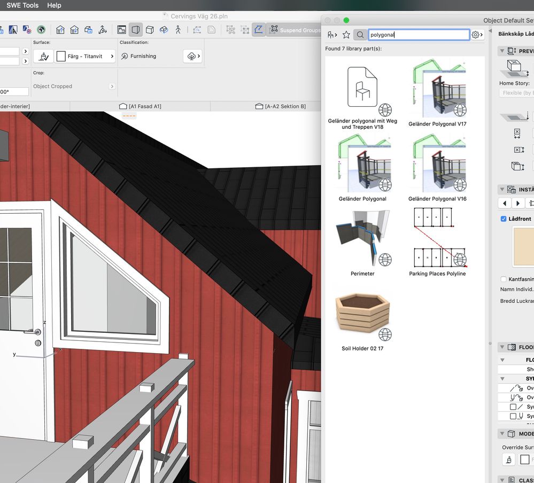
Task: Uncheck the Lådfront checkbox
Action: pyautogui.click(x=504, y=219)
